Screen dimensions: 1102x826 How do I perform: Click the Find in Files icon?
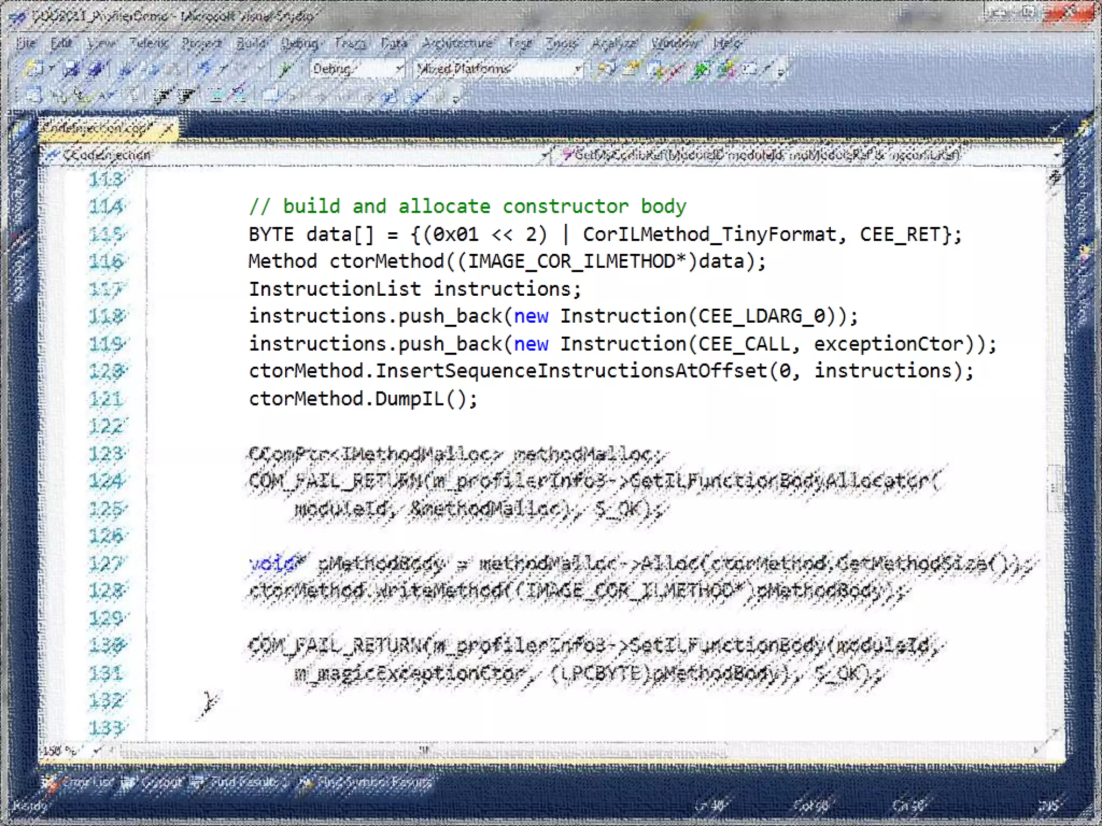(607, 69)
